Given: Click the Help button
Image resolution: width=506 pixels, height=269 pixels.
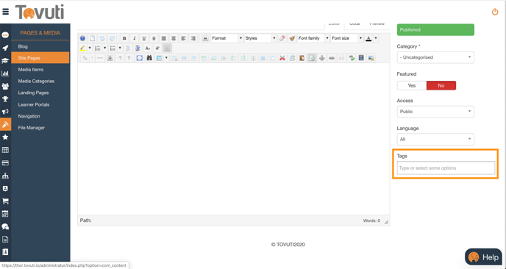Looking at the screenshot, I should (x=483, y=257).
